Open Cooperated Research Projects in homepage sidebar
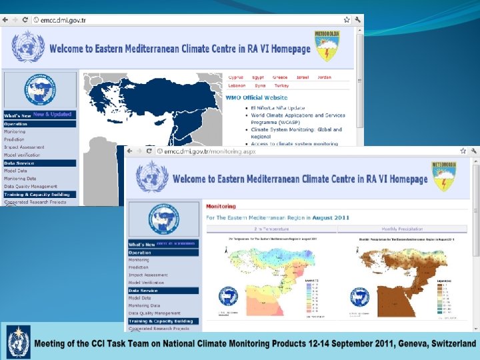This screenshot has width=480, height=360. 35,202
